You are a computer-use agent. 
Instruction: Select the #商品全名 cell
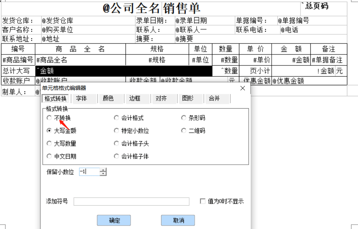pyautogui.click(x=81, y=60)
